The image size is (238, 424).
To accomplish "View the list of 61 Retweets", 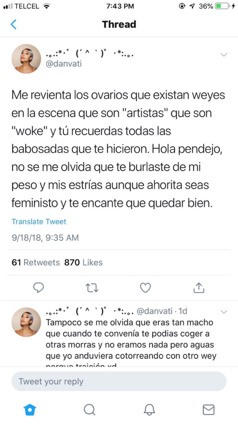I will 36,262.
